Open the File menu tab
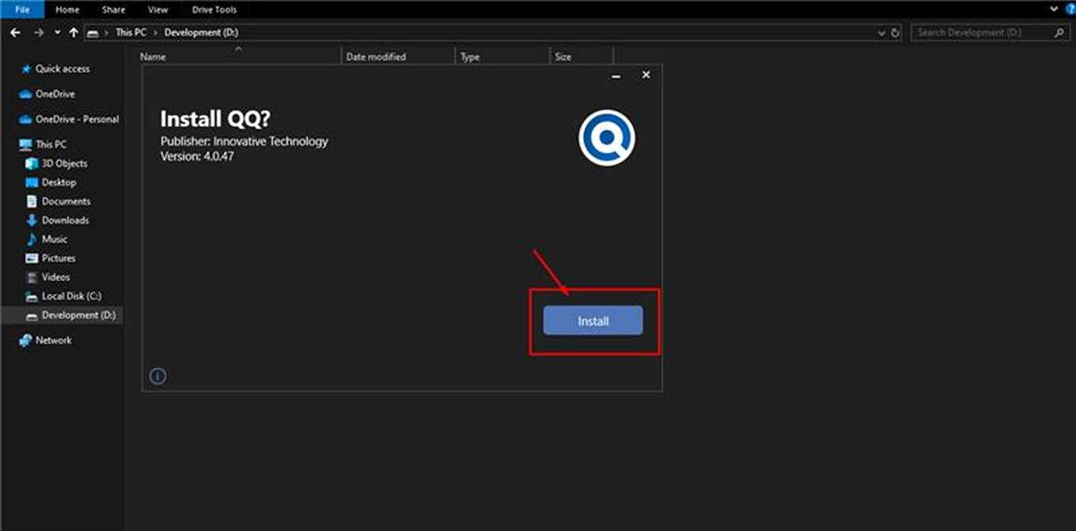Screen dimensions: 1076x531 [x=22, y=9]
